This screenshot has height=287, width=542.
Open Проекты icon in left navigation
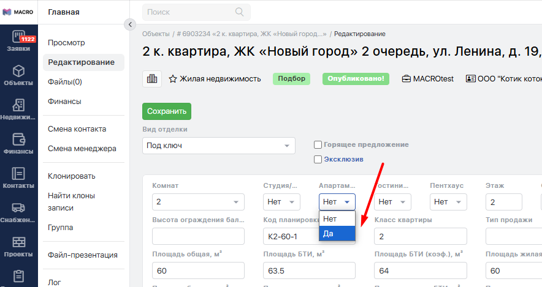pos(18,246)
